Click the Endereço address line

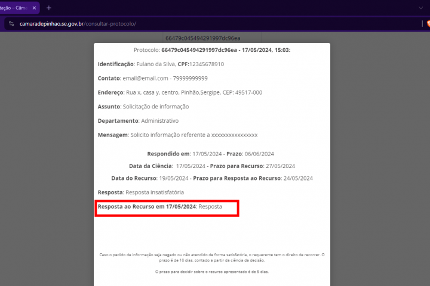179,92
